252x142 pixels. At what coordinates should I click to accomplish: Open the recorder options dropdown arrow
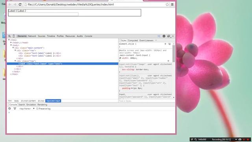(x=236, y=139)
